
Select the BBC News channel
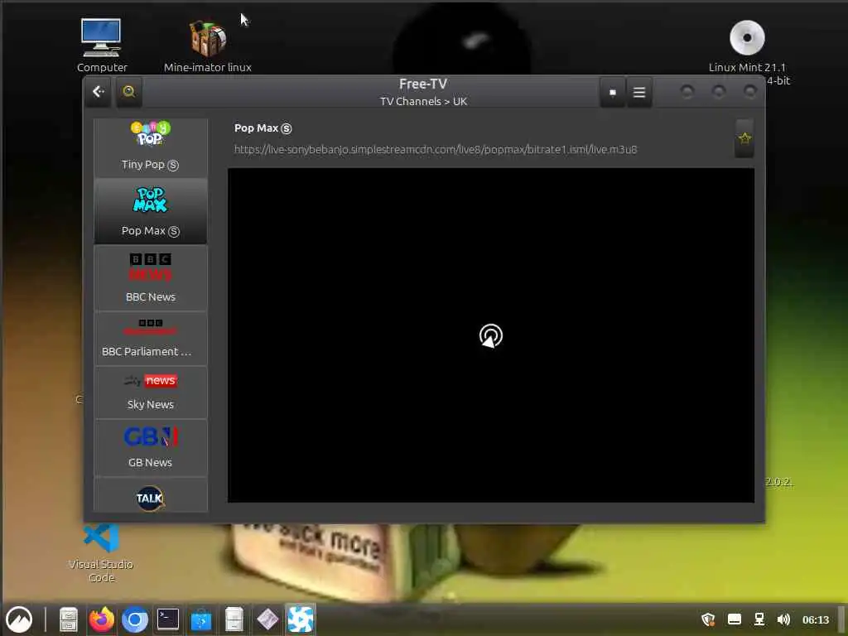[x=151, y=278]
